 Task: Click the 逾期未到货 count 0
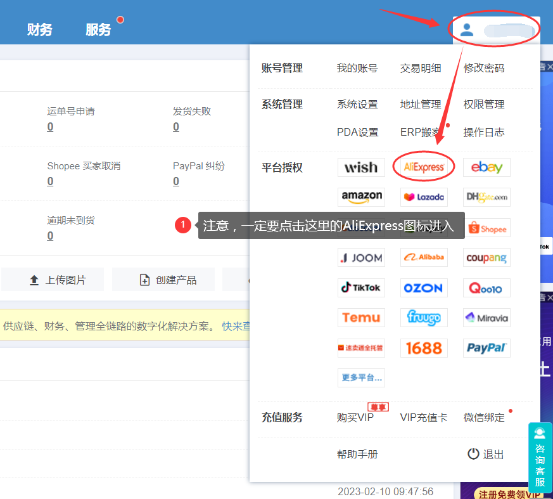(x=51, y=236)
